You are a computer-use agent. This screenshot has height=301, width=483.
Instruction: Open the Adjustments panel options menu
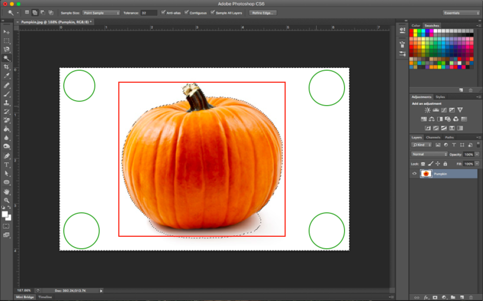pos(479,97)
